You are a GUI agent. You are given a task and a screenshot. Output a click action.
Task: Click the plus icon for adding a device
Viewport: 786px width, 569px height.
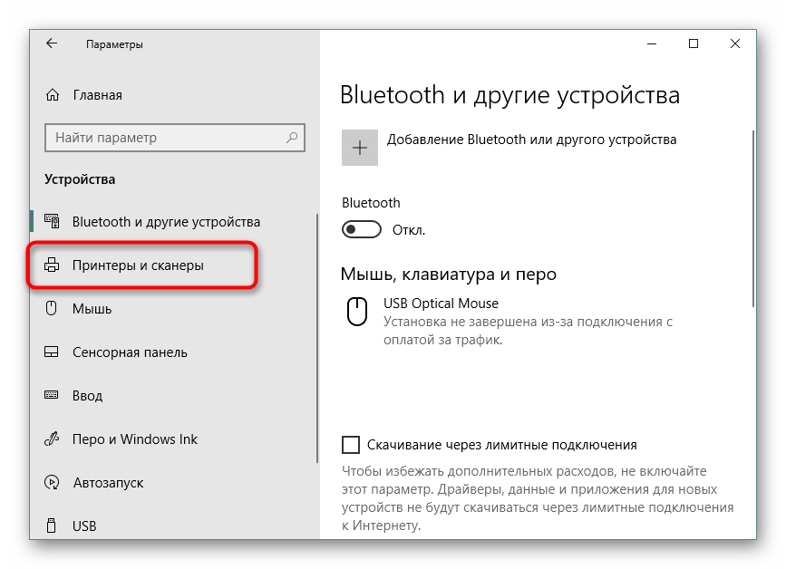click(359, 147)
